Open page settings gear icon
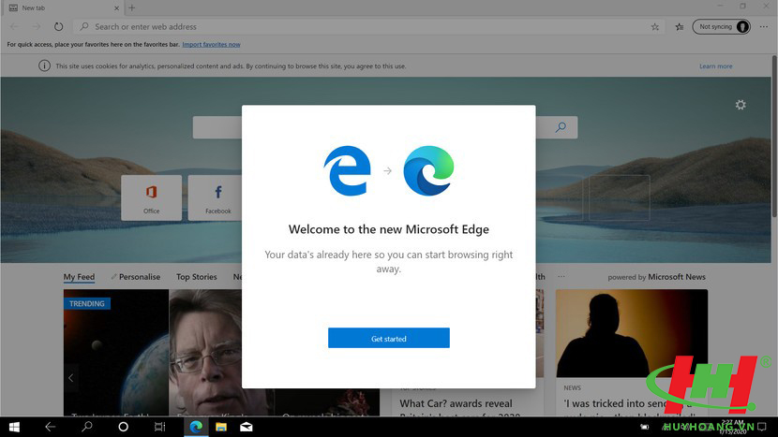 (x=741, y=105)
